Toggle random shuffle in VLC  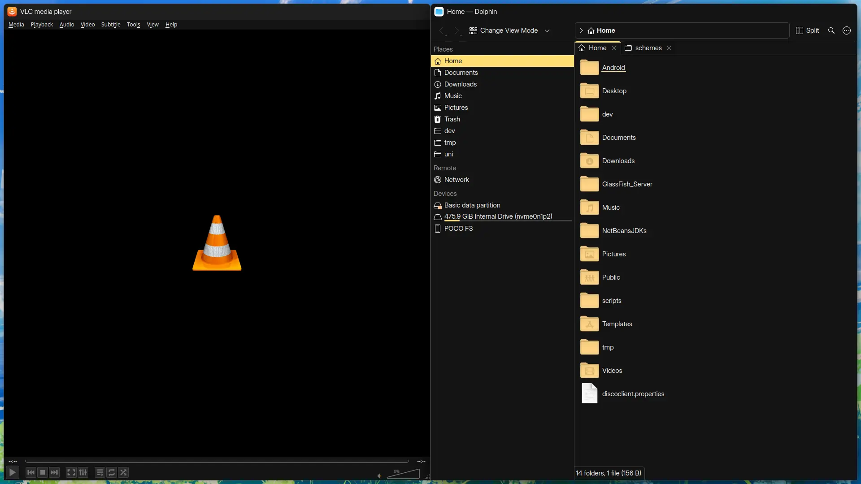[x=123, y=472]
